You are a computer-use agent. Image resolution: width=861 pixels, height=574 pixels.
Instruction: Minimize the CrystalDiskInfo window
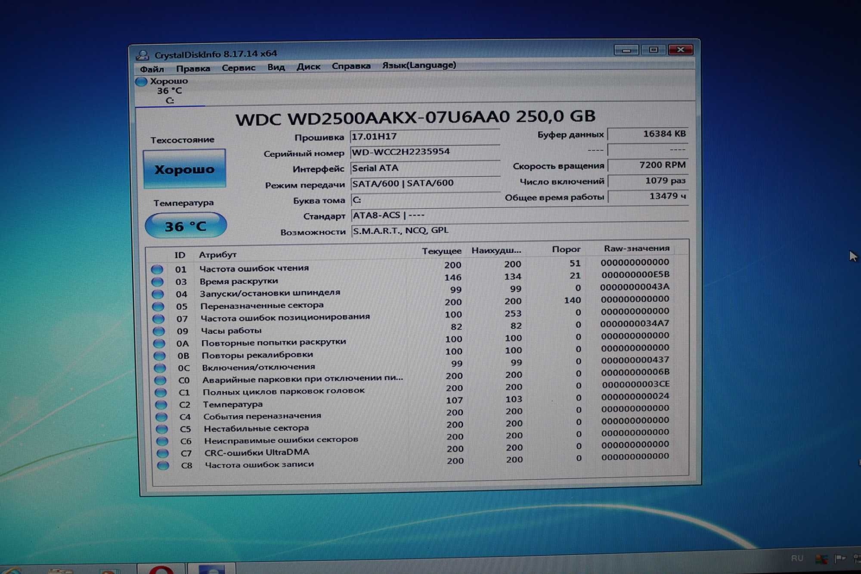tap(626, 50)
